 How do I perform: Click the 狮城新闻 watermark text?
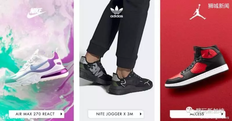pyautogui.click(x=219, y=6)
